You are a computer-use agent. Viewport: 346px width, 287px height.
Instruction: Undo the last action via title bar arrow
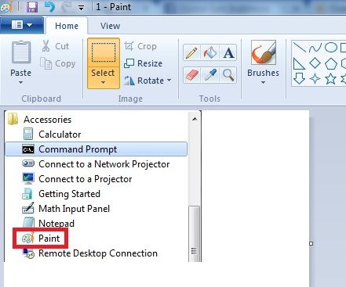coord(49,6)
